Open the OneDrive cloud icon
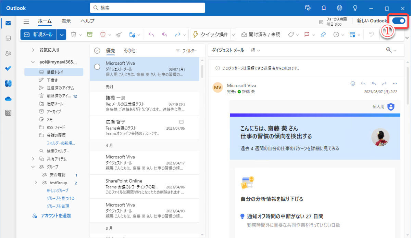411x238 pixels. (x=8, y=98)
